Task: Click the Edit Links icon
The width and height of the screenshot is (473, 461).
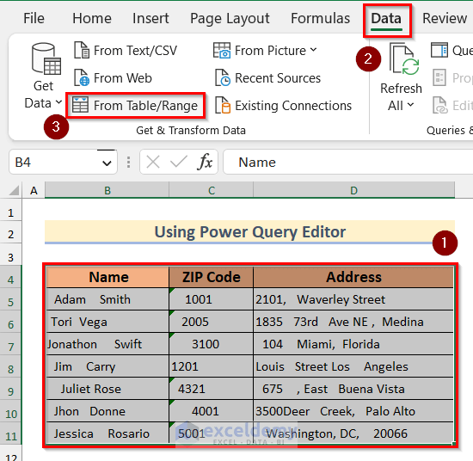Action: coord(439,105)
